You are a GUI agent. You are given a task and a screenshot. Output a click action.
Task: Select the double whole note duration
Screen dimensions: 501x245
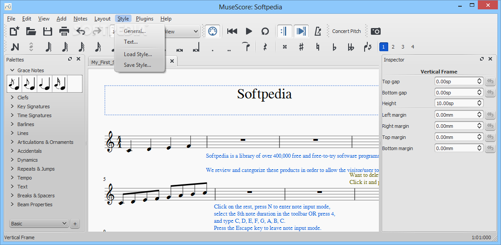180,50
